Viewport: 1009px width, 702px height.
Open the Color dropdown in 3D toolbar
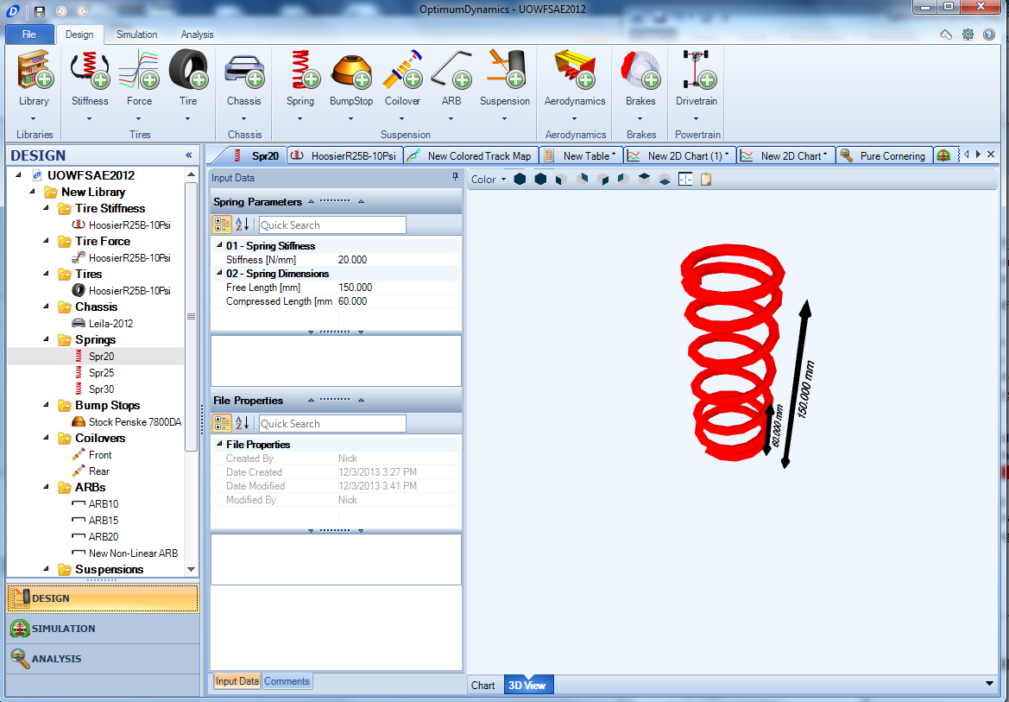(489, 179)
